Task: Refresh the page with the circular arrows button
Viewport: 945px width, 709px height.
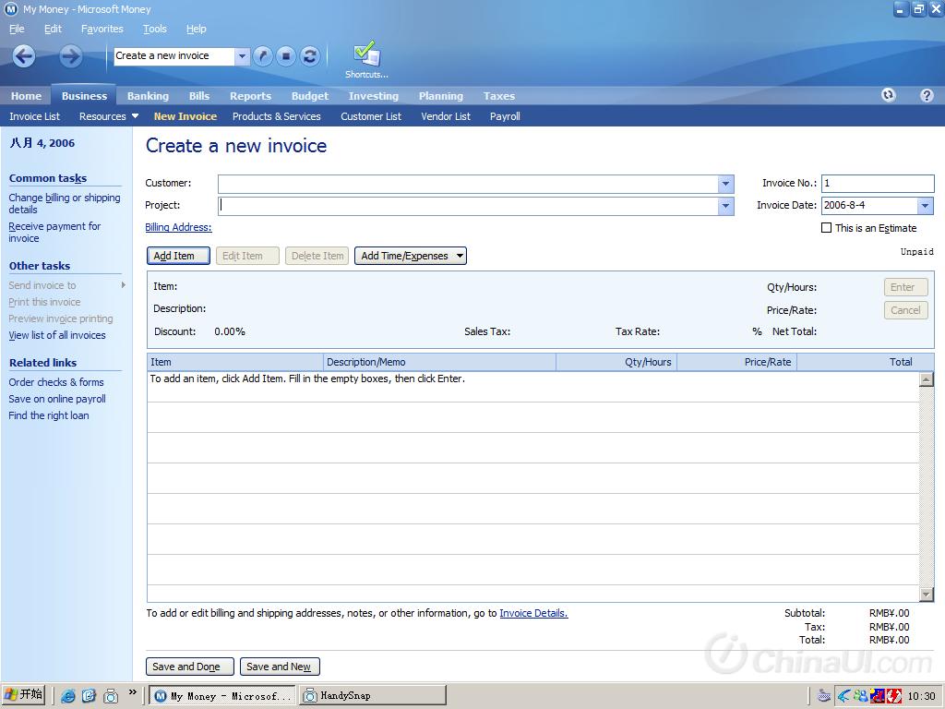Action: coord(310,56)
